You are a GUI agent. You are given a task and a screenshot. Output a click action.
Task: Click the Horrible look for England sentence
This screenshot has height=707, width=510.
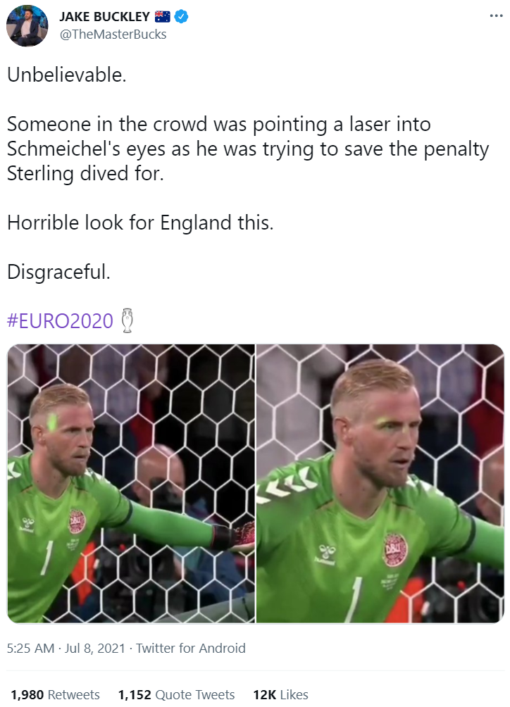140,223
